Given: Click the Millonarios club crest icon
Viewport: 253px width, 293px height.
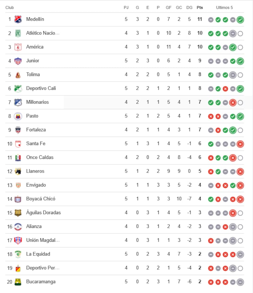Looking at the screenshot, I should click(18, 102).
